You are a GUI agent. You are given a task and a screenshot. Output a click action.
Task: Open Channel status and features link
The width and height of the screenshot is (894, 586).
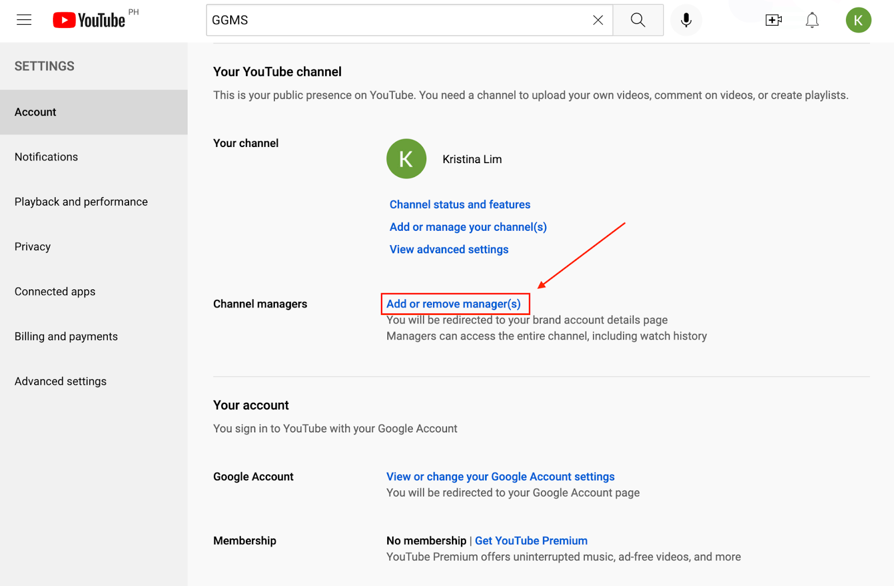(460, 204)
